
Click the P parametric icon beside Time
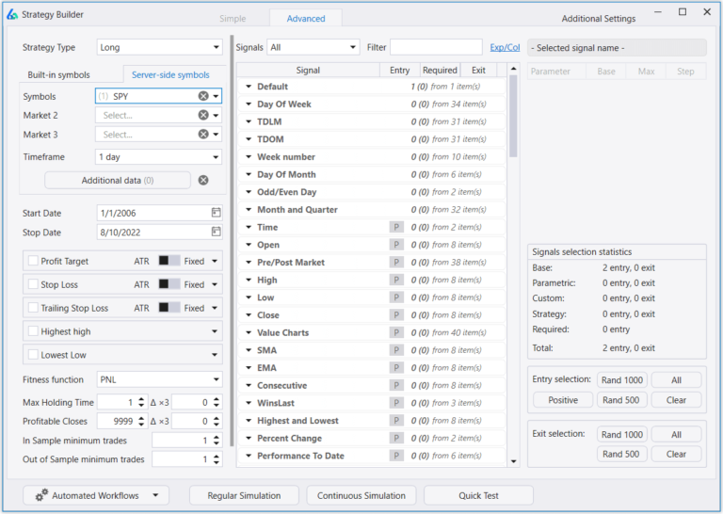pos(396,227)
